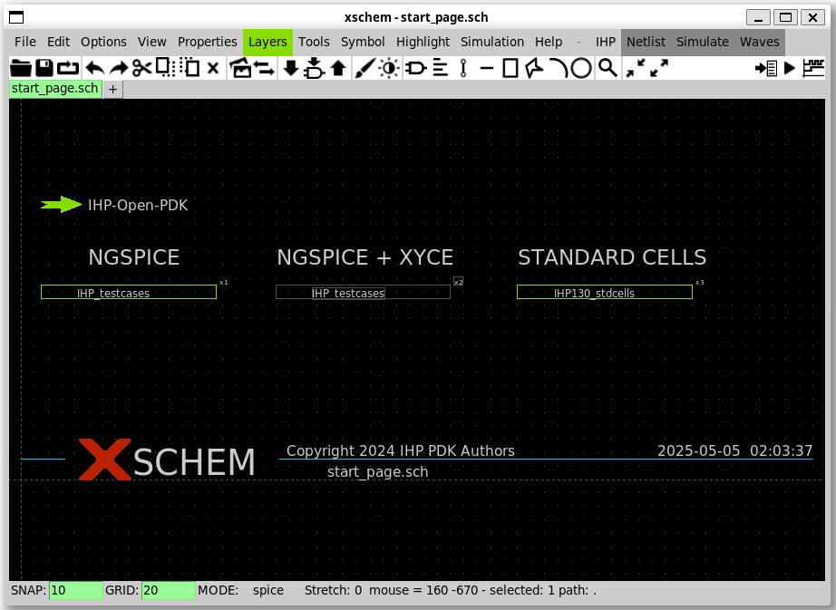This screenshot has height=610, width=836.
Task: Click the Save floppy disk icon
Action: coord(44,68)
